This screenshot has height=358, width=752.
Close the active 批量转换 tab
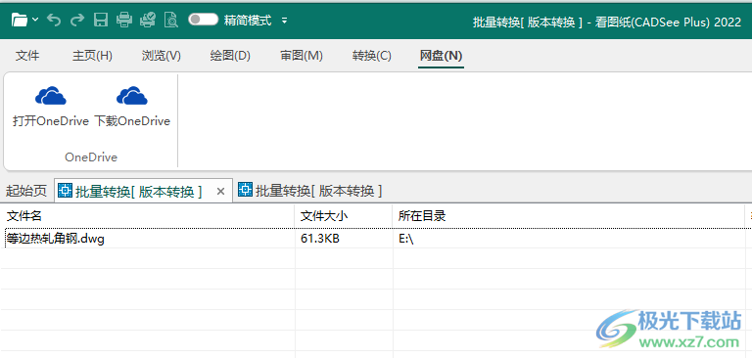click(x=220, y=192)
